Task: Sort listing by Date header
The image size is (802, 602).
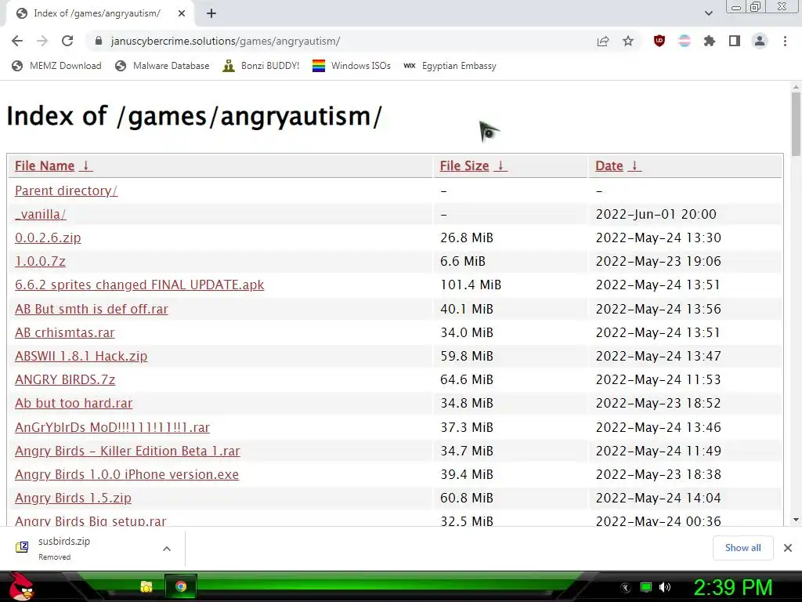Action: [609, 166]
